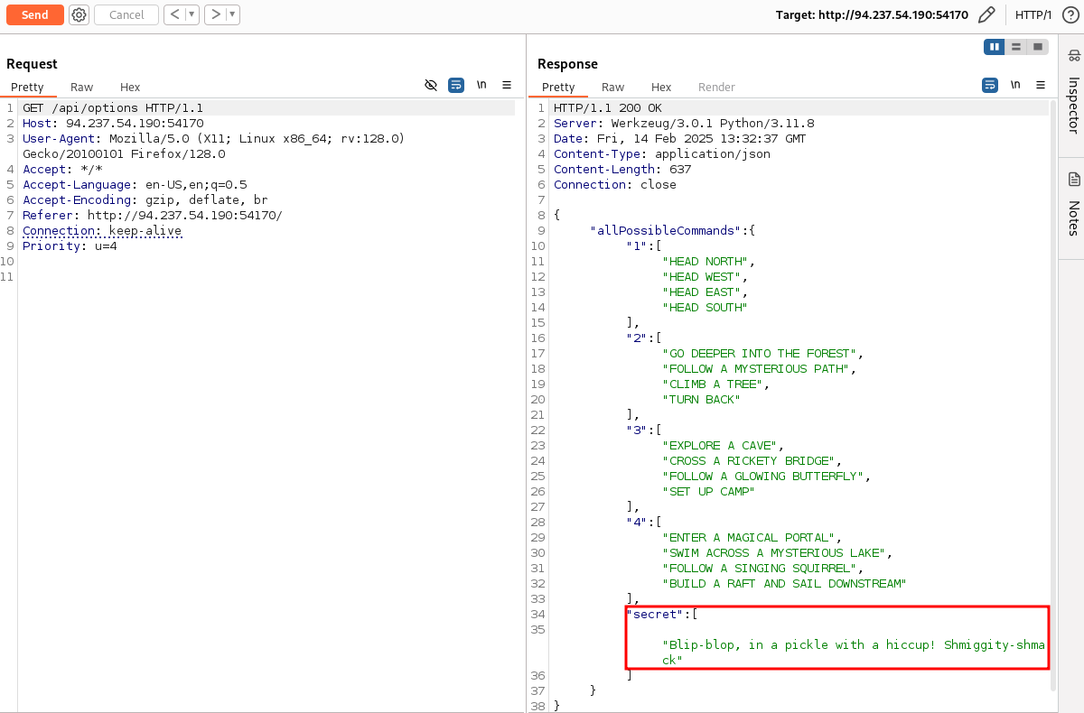This screenshot has width=1084, height=713.
Task: Click the GET /api/options request line
Action: point(113,108)
